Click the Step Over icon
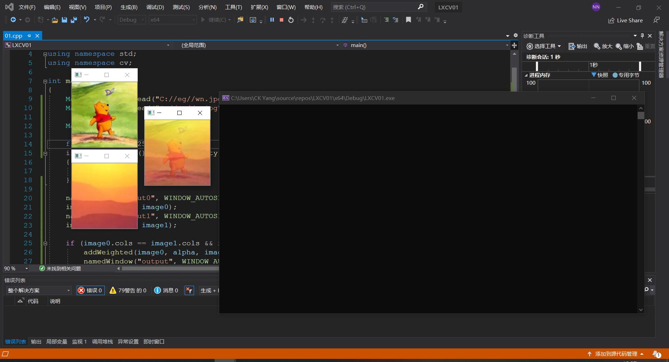The width and height of the screenshot is (669, 362). [x=323, y=20]
